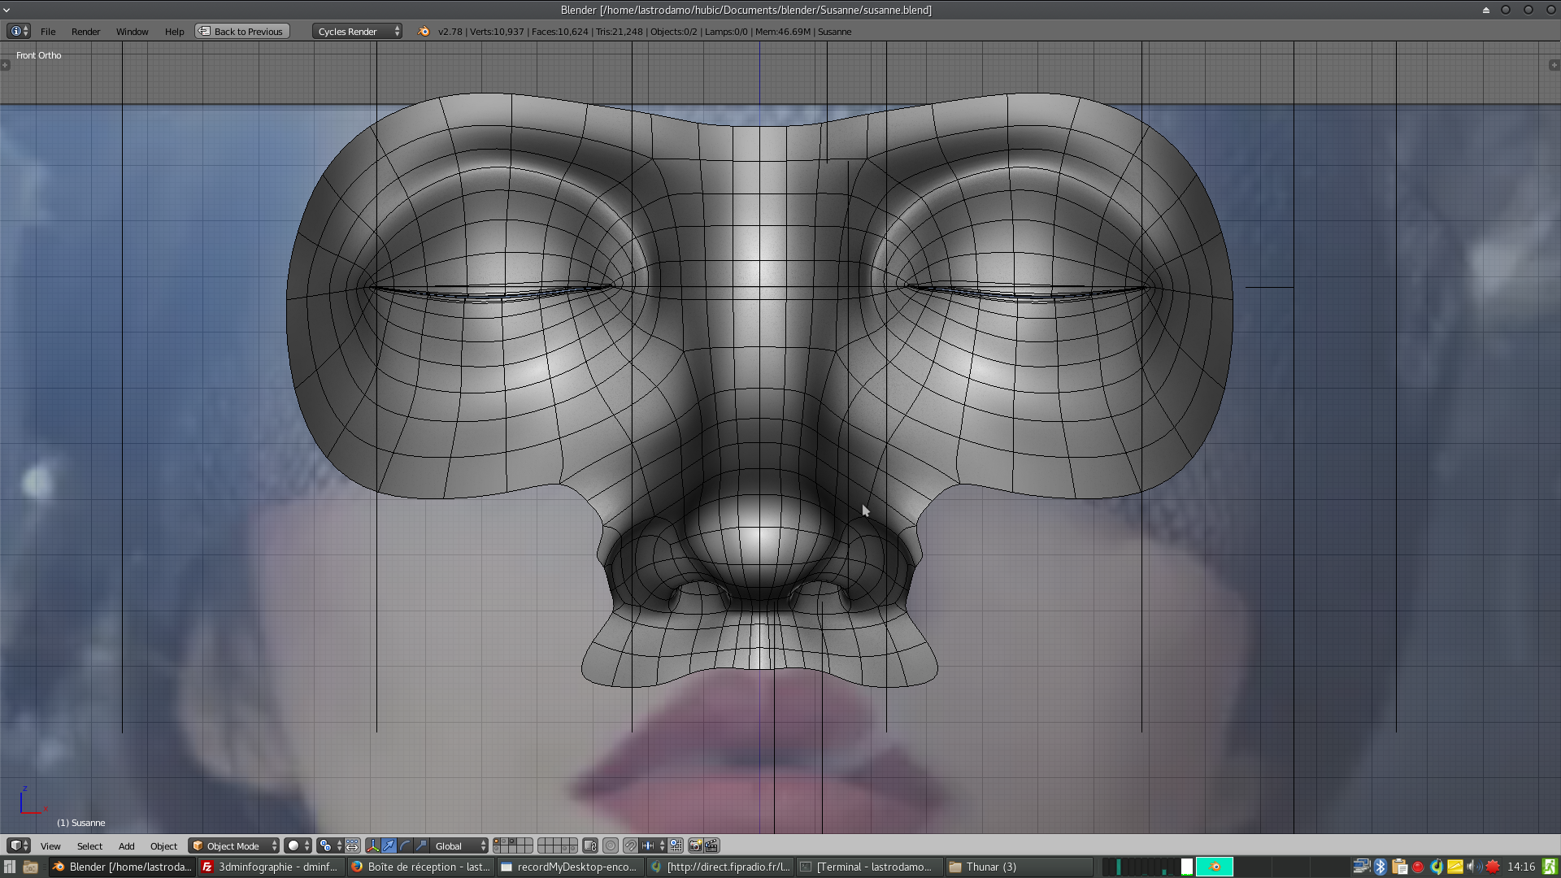
Task: Open the Cycles Render engine dropdown
Action: click(358, 32)
